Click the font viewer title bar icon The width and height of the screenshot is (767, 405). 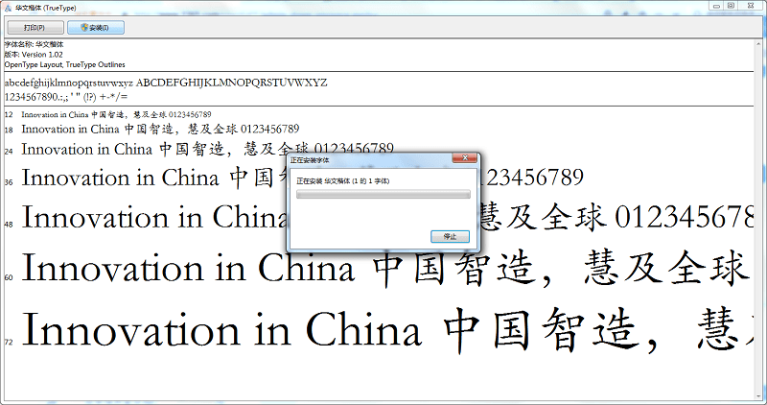point(8,8)
